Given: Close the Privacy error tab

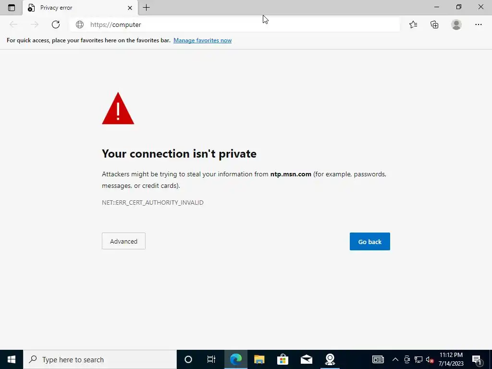Looking at the screenshot, I should (x=130, y=8).
